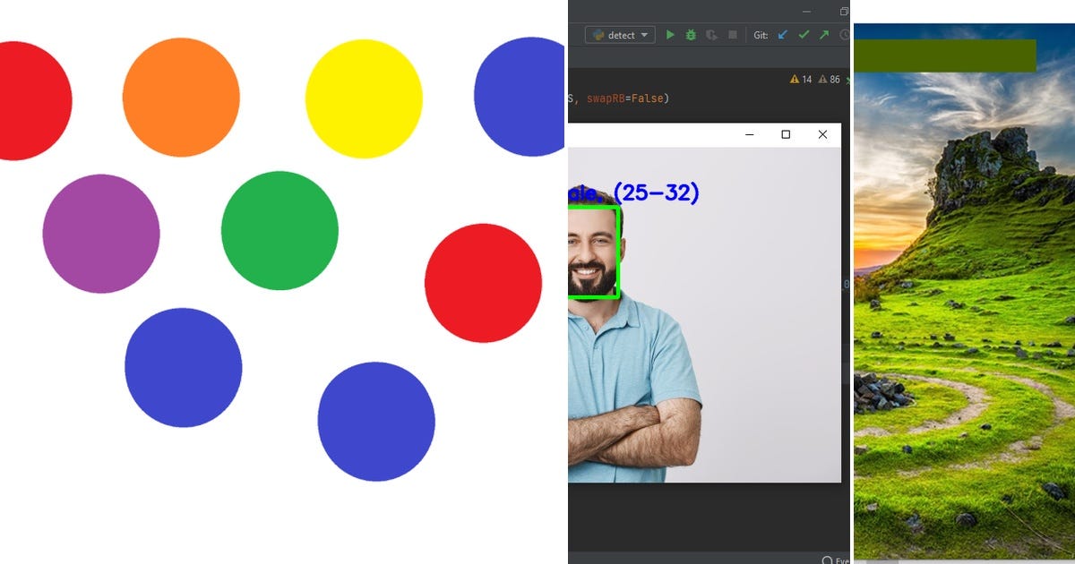
Task: Update project from Git with blue arrow
Action: tap(782, 35)
